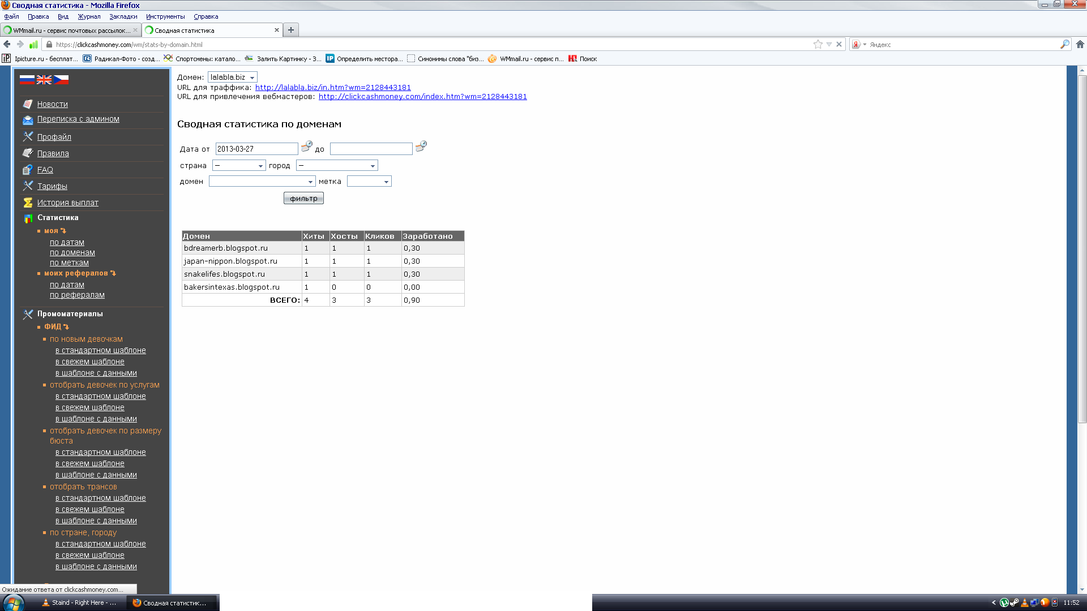This screenshot has width=1087, height=611.
Task: Click the chart icon beside Статистика
Action: click(28, 218)
